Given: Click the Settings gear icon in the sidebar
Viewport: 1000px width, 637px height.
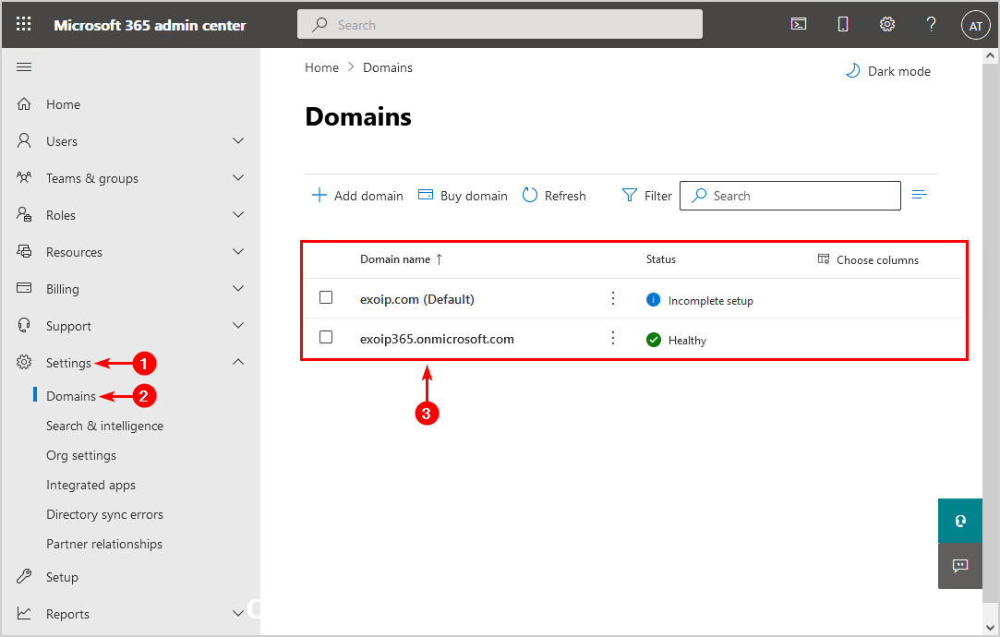Looking at the screenshot, I should 24,362.
